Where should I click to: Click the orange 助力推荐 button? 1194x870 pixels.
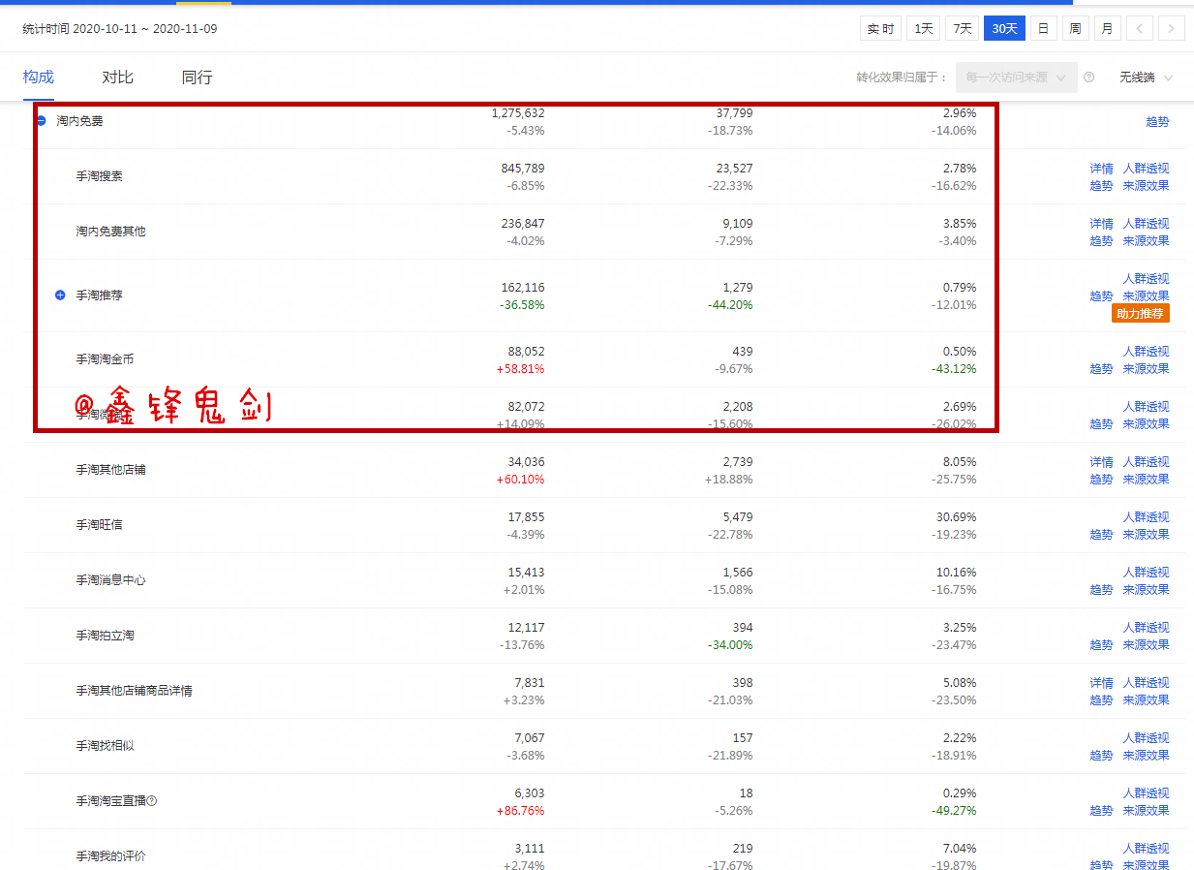[1142, 314]
